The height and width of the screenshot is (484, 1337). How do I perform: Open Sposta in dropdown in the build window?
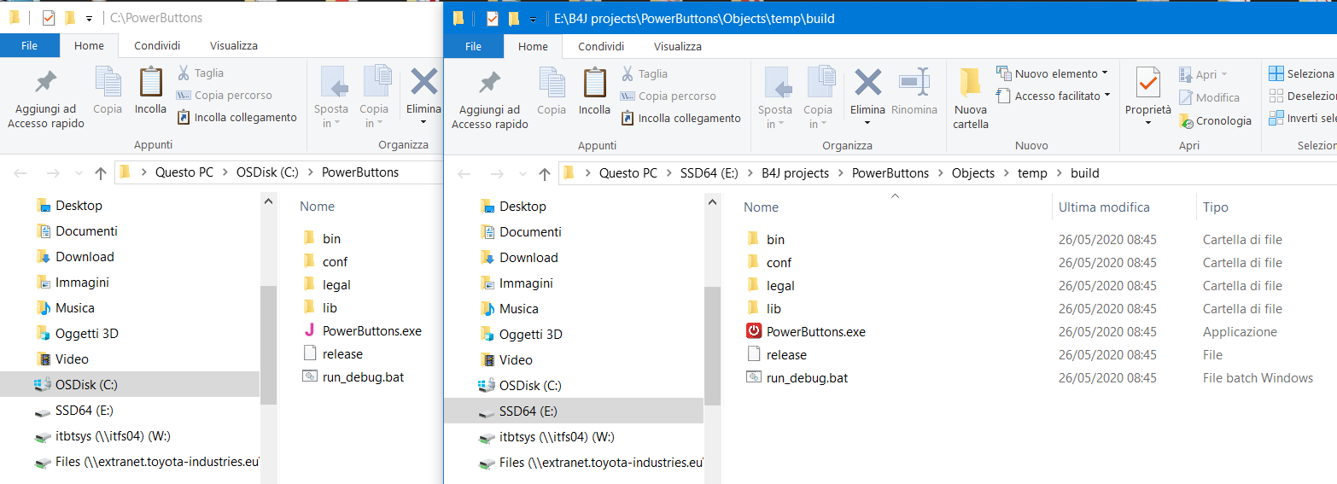tap(775, 117)
